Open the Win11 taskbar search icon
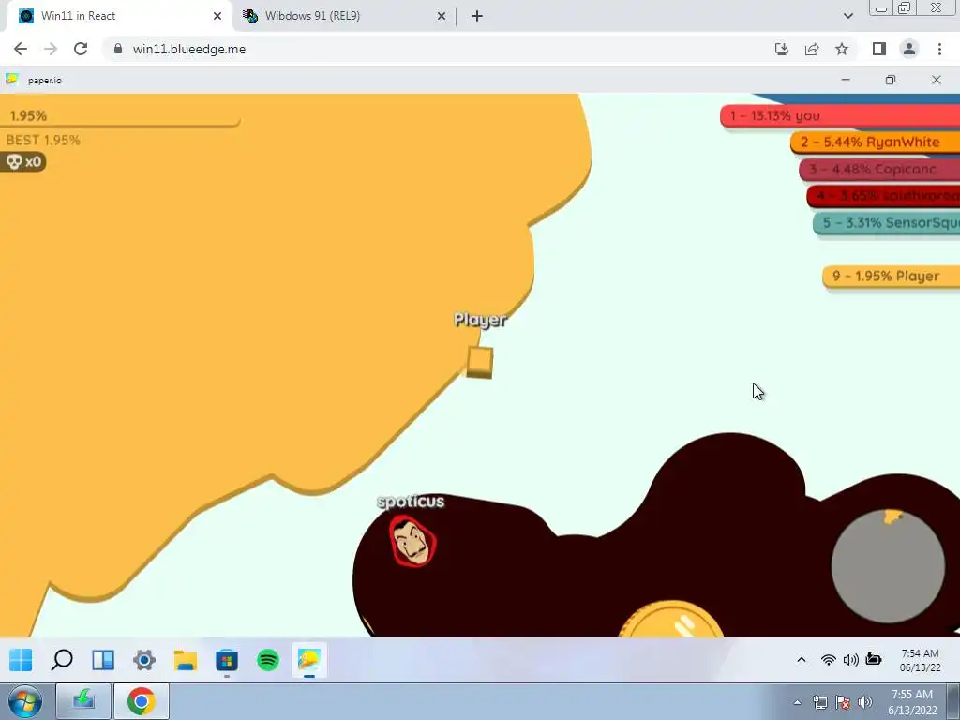 coord(62,660)
